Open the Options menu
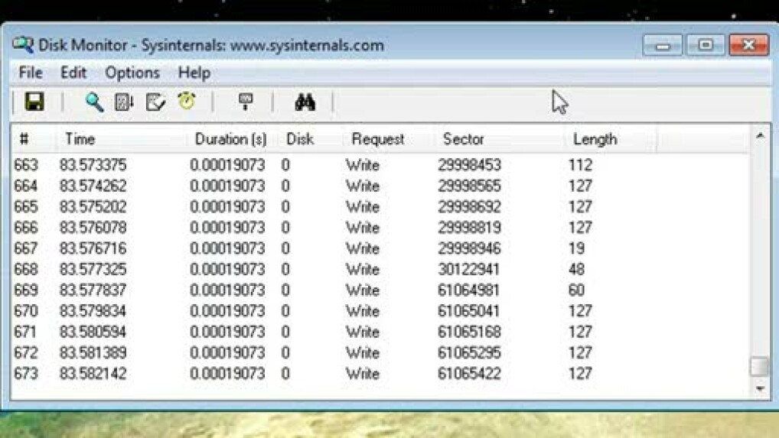 click(132, 73)
